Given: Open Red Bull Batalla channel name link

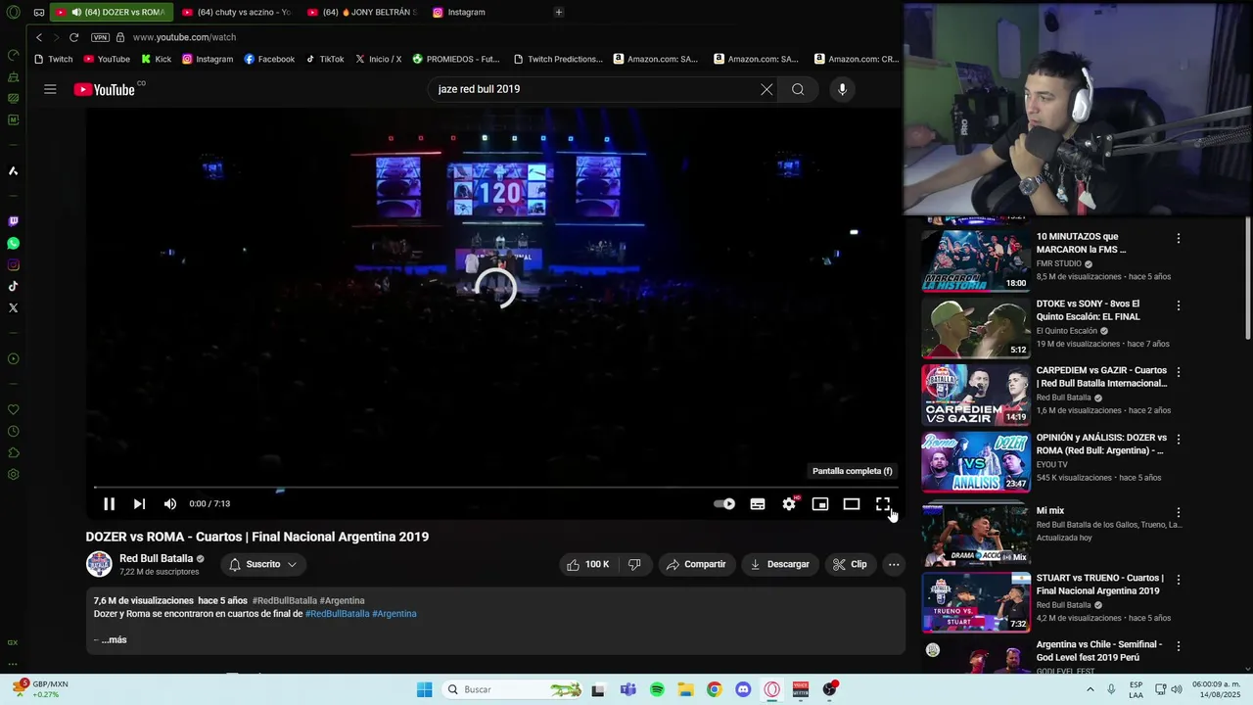Looking at the screenshot, I should click(156, 558).
